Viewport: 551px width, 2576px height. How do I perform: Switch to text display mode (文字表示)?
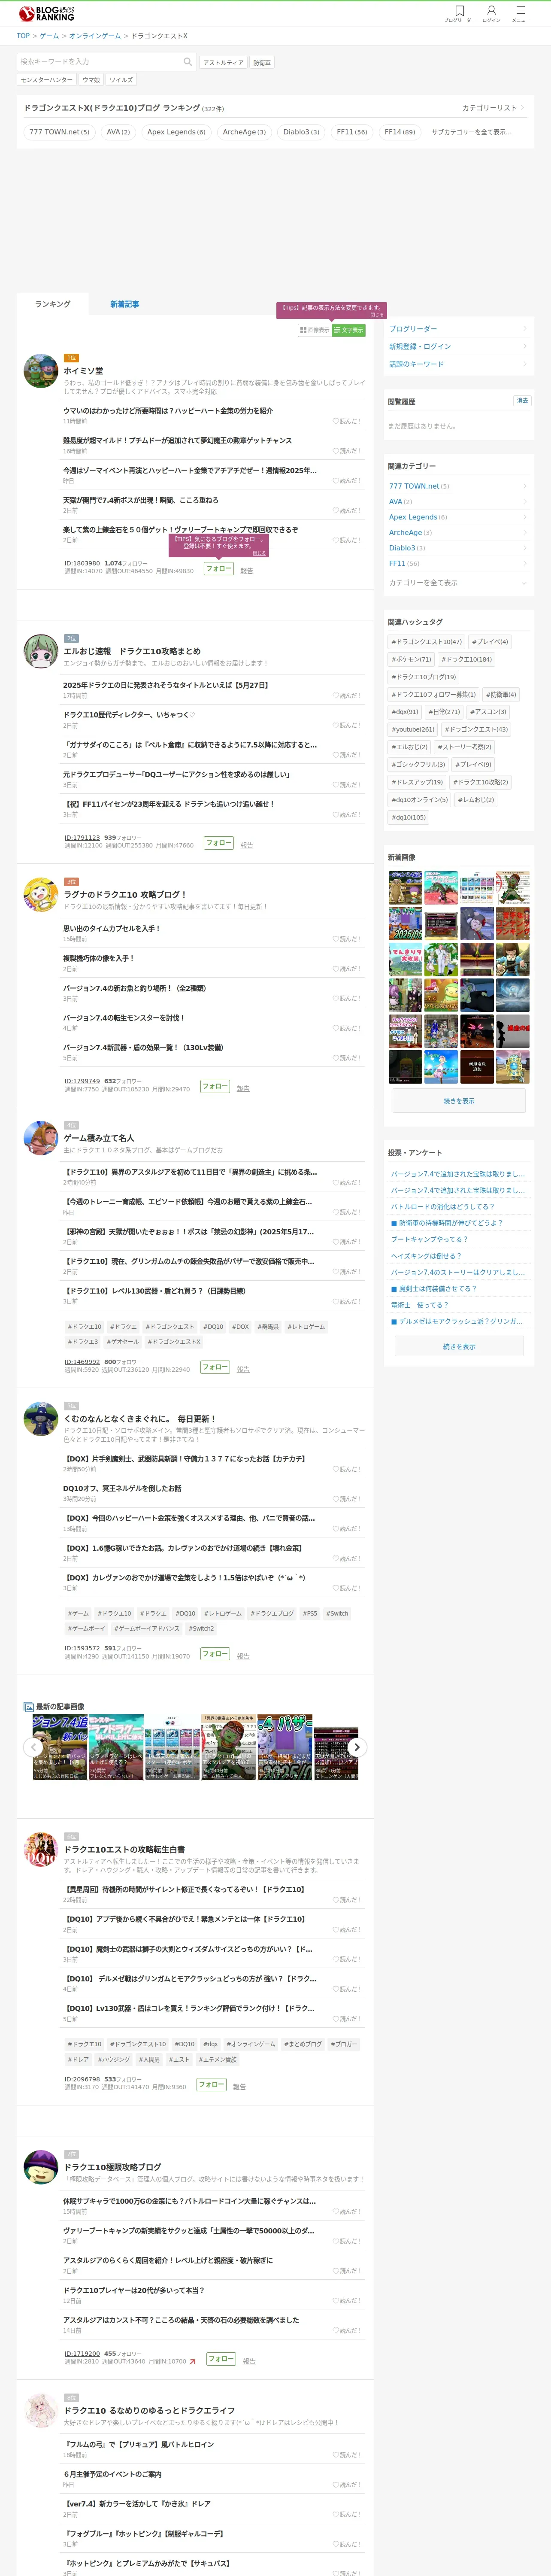click(349, 330)
